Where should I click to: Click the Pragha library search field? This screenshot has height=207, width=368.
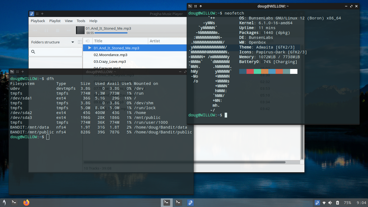(x=55, y=52)
